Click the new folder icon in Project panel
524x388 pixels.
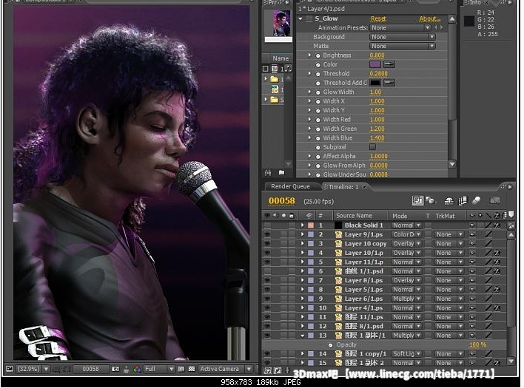pyautogui.click(x=281, y=172)
